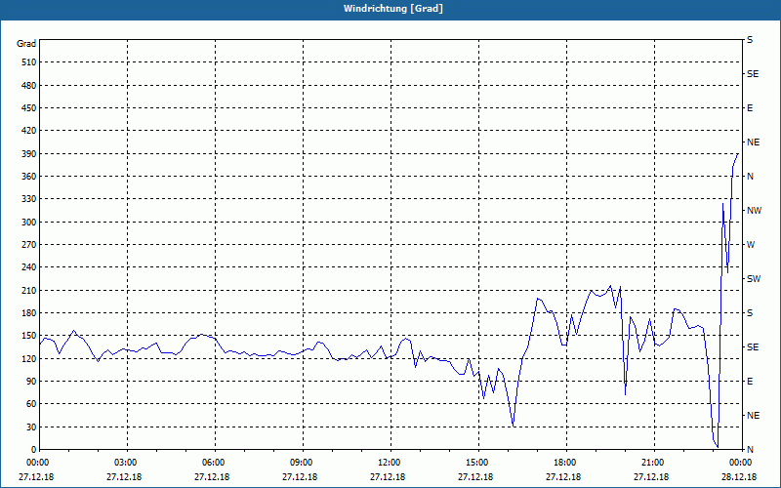The height and width of the screenshot is (488, 781).
Task: Click the NE compass label near the 30 gridline
Action: (x=753, y=416)
